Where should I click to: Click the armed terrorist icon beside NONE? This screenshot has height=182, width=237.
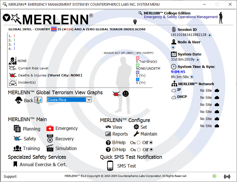point(12,61)
